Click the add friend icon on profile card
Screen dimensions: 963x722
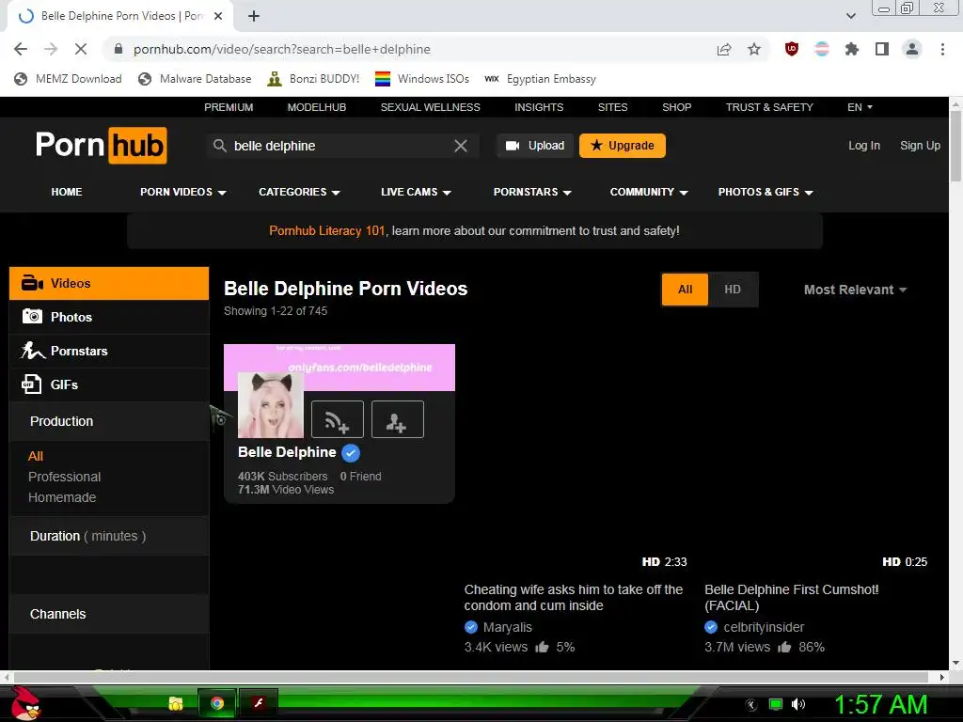click(x=398, y=419)
